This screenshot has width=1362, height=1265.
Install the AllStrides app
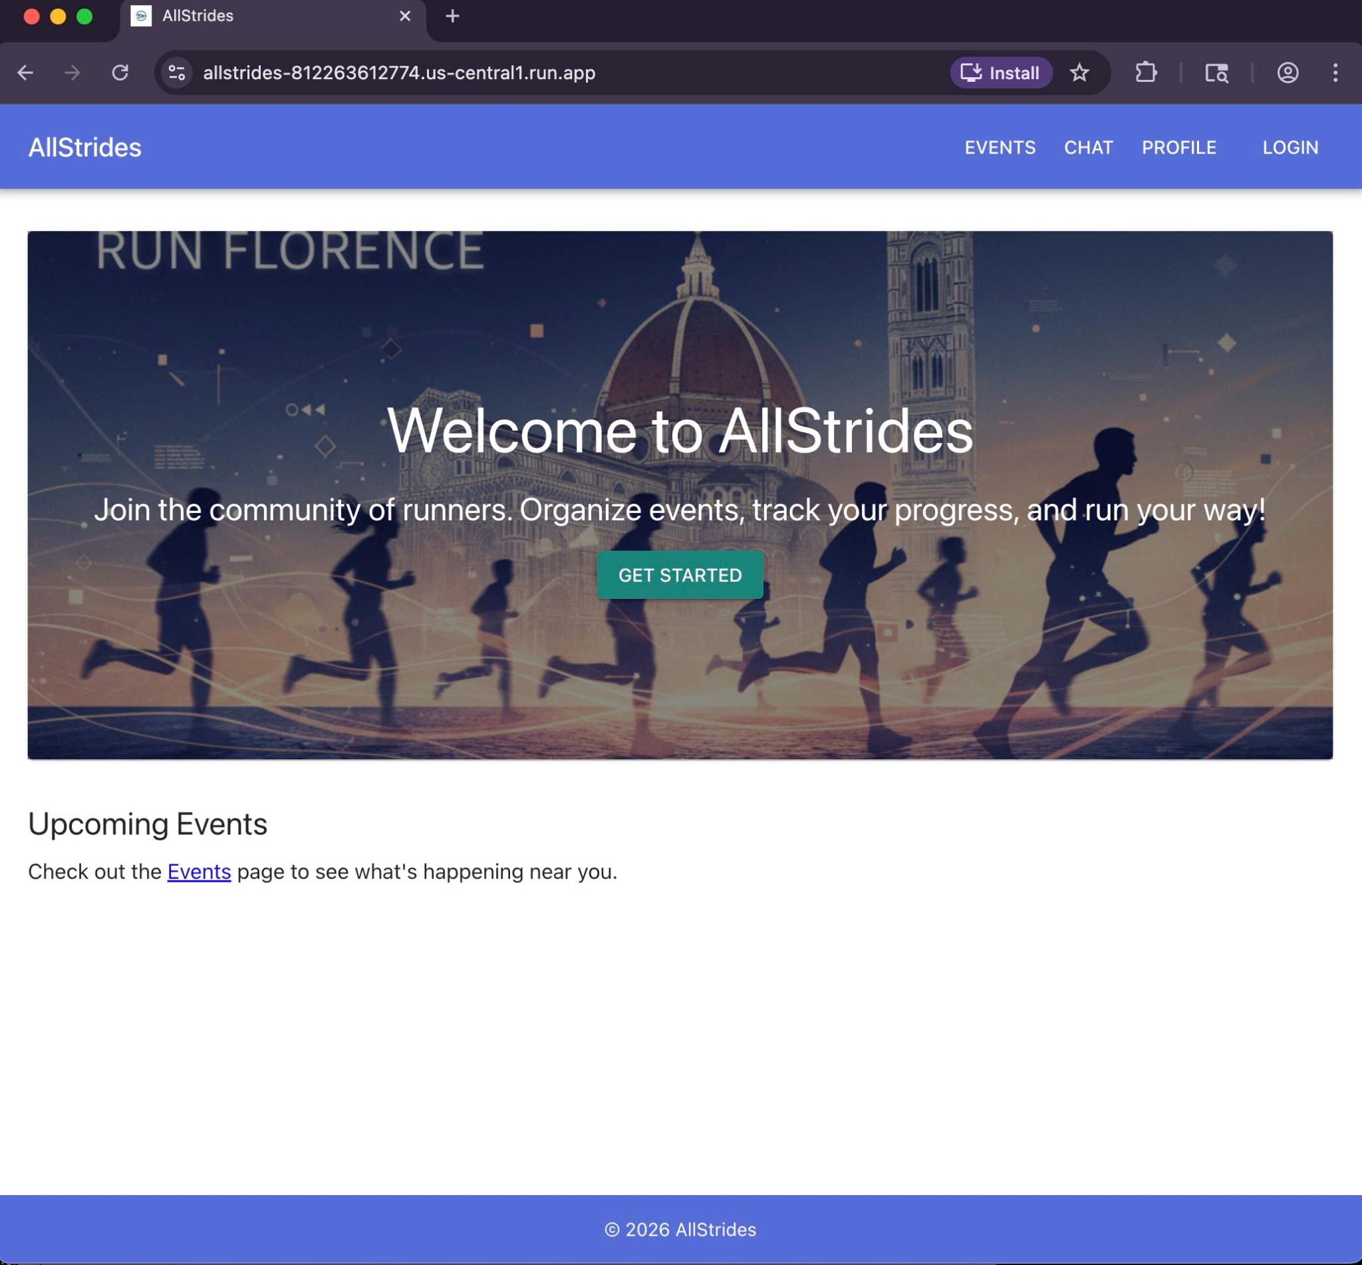(1000, 73)
